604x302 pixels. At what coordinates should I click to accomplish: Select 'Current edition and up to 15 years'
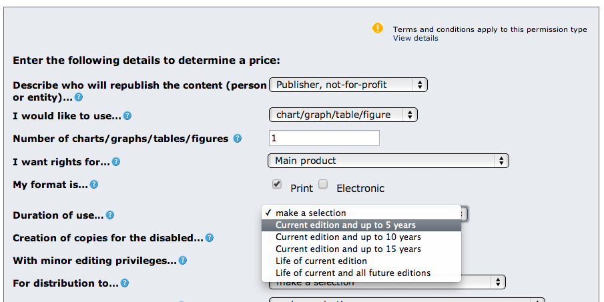[348, 249]
